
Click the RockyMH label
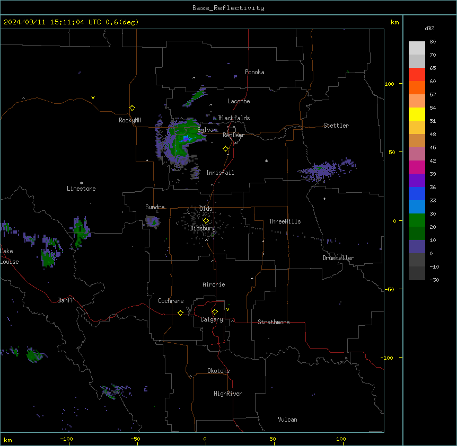click(130, 120)
